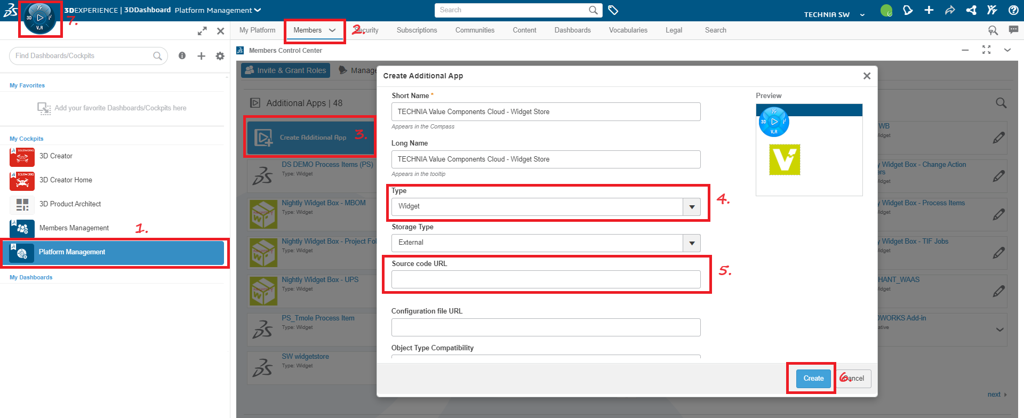Open the Nightly Widget Box - MBOM link
Image resolution: width=1024 pixels, height=418 pixels.
pyautogui.click(x=324, y=203)
